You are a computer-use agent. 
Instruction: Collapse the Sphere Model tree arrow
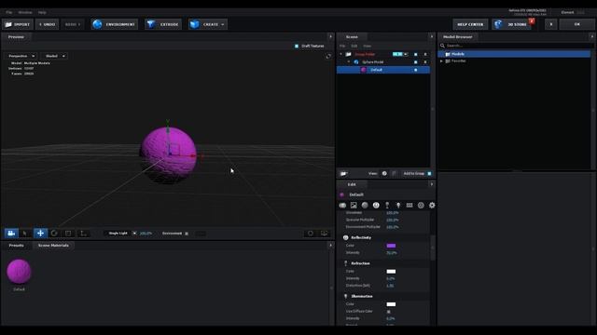click(x=349, y=62)
